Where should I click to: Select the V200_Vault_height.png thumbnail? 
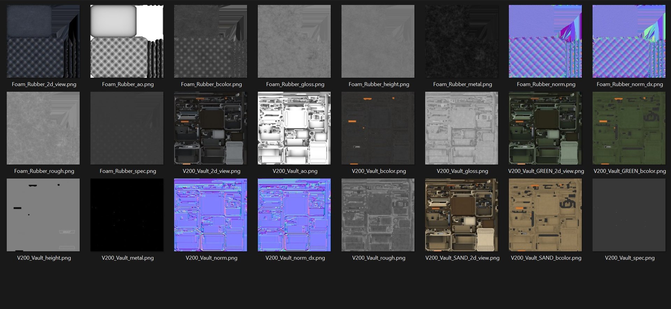[x=43, y=215]
